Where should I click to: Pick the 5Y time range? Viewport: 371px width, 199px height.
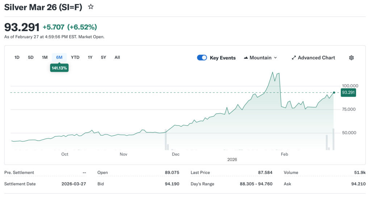click(x=104, y=57)
